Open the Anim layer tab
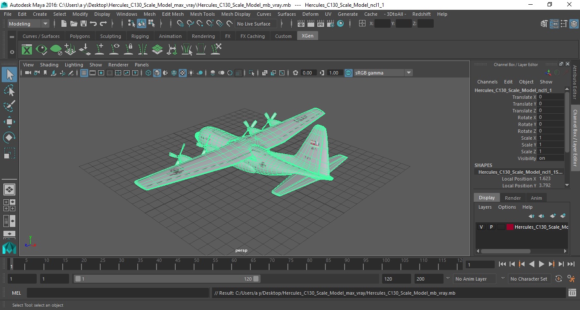The width and height of the screenshot is (580, 310). pos(536,198)
